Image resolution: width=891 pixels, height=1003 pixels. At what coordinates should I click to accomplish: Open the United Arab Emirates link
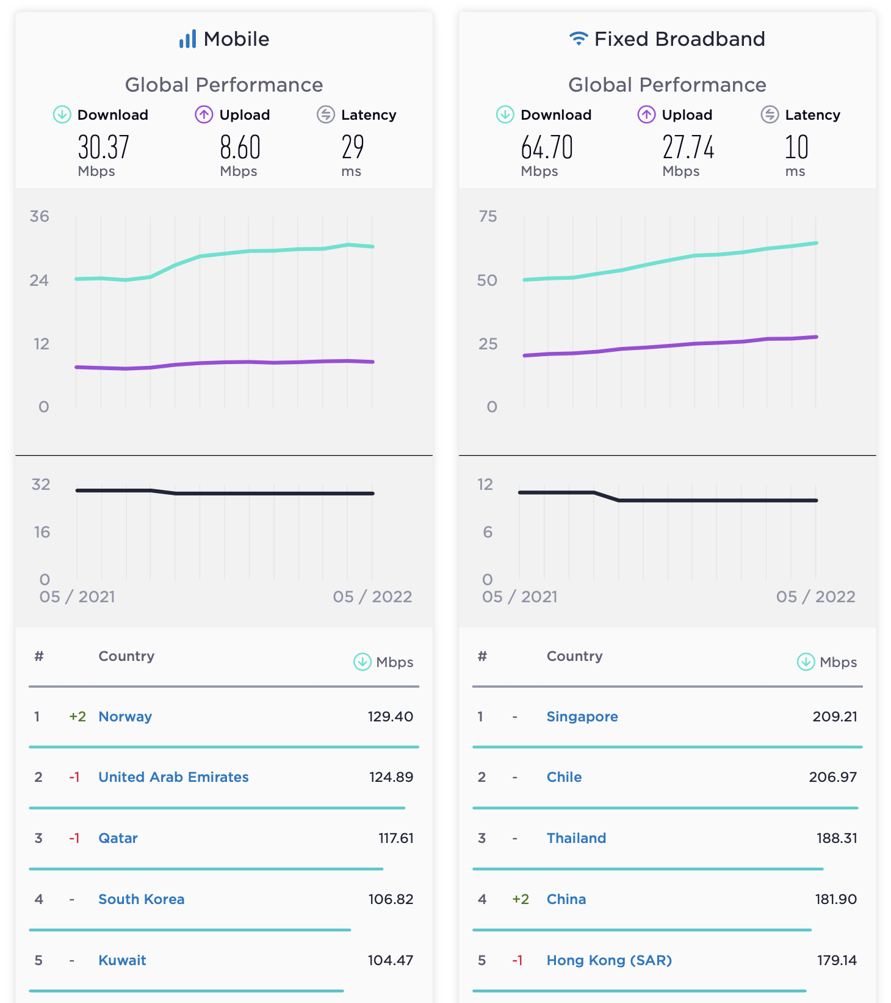[x=173, y=777]
